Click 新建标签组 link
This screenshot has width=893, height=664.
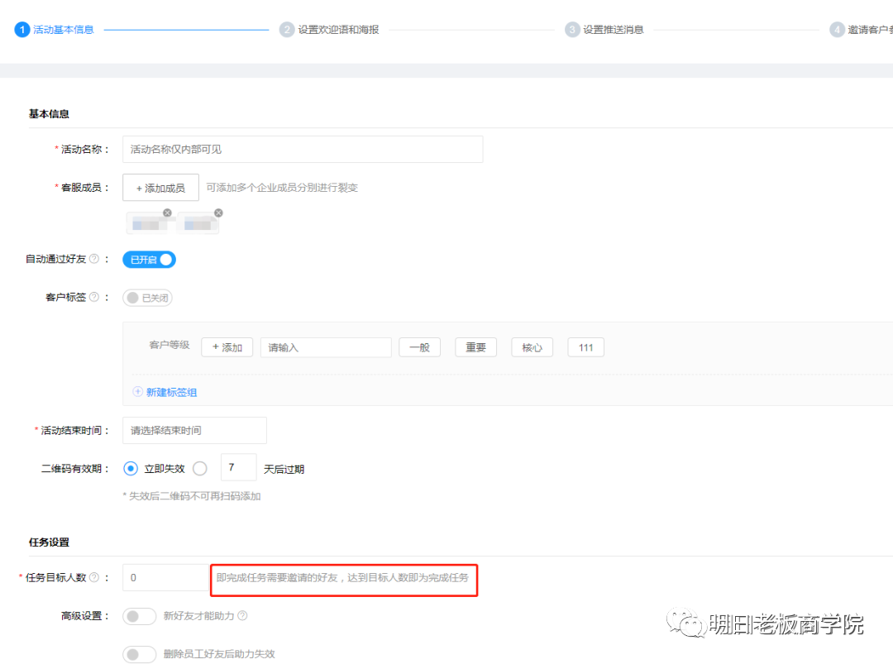tap(171, 392)
